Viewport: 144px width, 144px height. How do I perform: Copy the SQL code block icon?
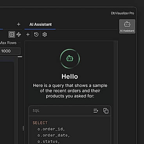106,111
